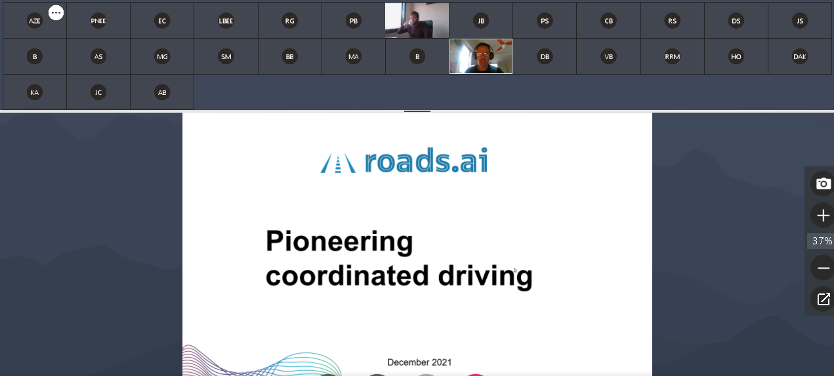Click the roads.ai logo on the slide
The width and height of the screenshot is (834, 376).
tap(404, 160)
